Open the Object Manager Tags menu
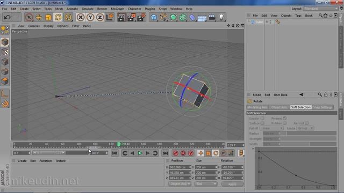 [x=298, y=16]
